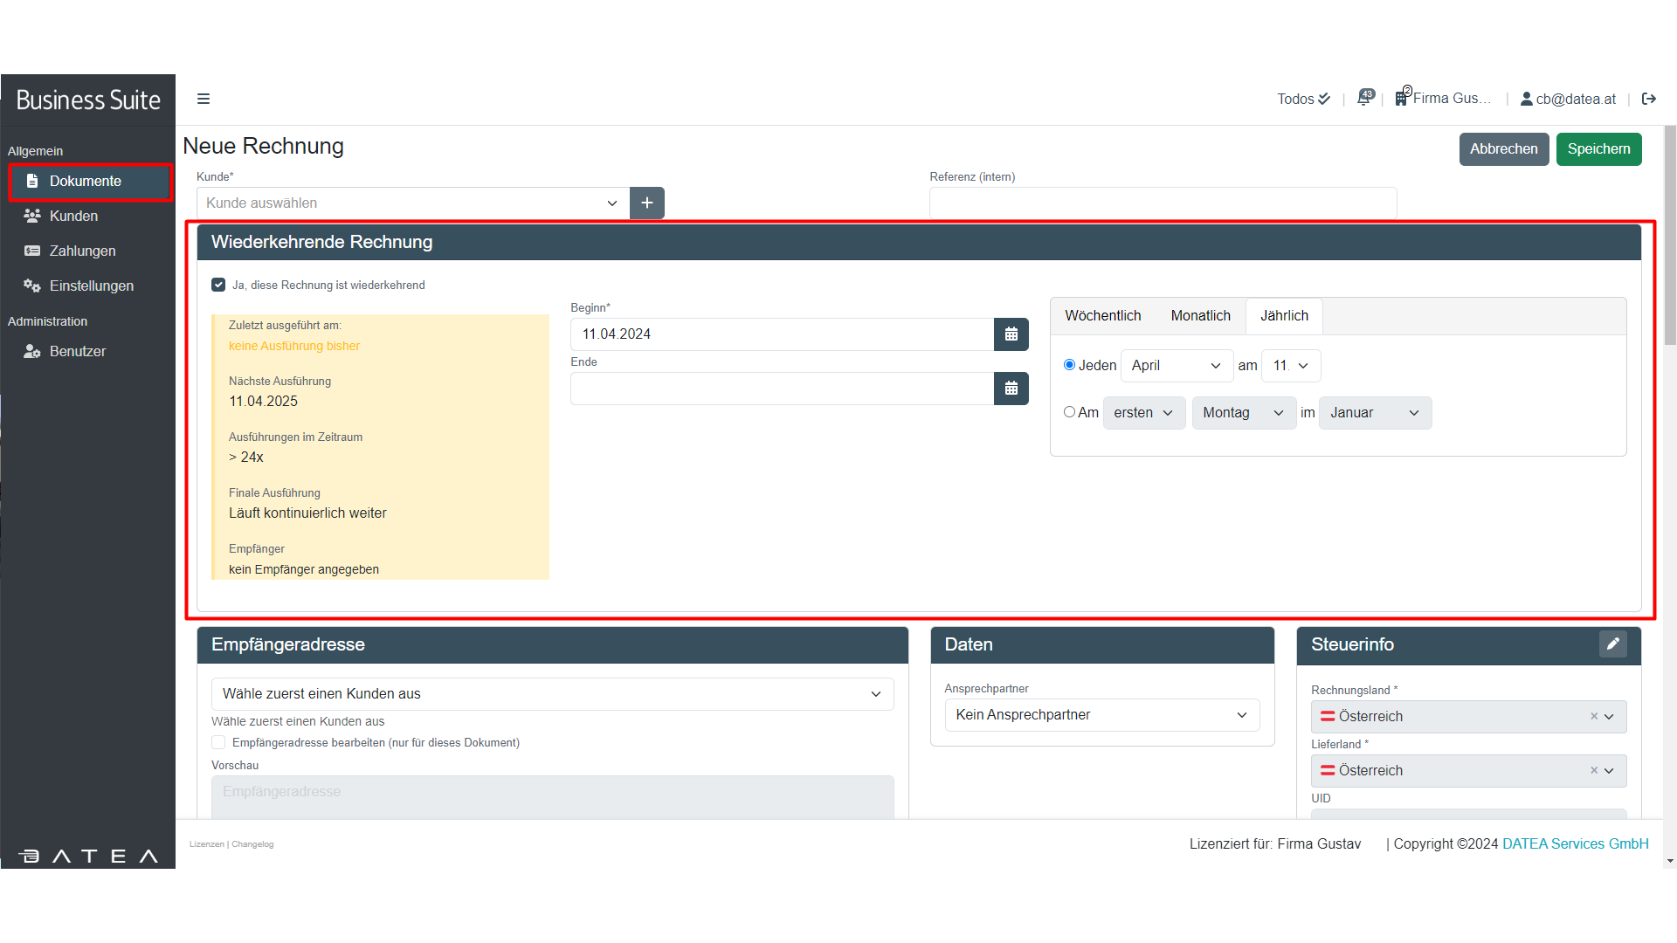Open the Beginn date calendar picker
The height and width of the screenshot is (943, 1677).
(x=1011, y=334)
